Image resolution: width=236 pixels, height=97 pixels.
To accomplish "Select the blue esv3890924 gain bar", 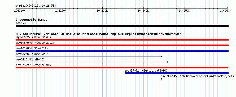I will (177, 73).
